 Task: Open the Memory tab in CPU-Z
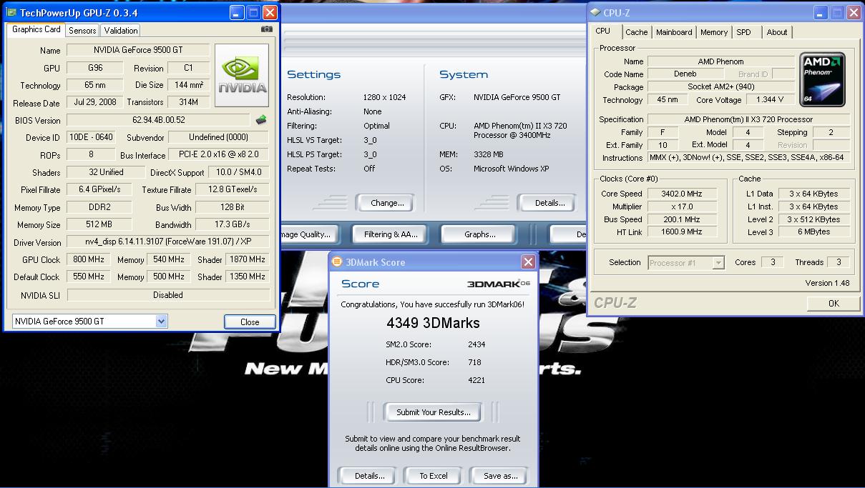[x=714, y=32]
